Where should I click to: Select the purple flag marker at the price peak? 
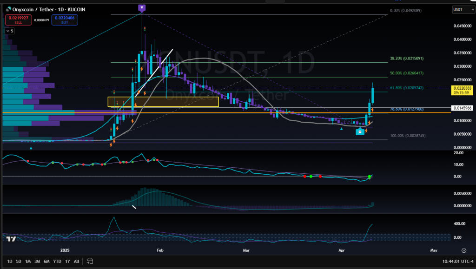tap(142, 8)
